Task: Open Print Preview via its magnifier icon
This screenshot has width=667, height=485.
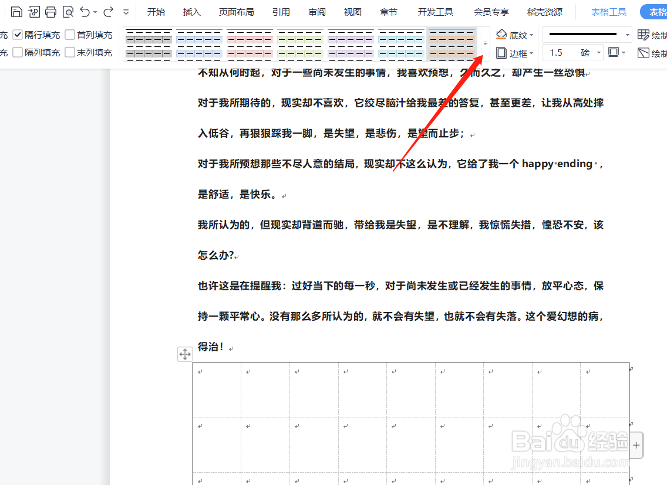Action: [67, 11]
